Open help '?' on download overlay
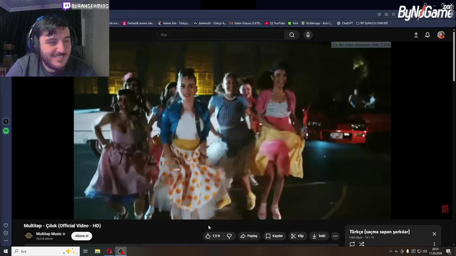Screen dimensions: 456x256 pyautogui.click(x=384, y=44)
